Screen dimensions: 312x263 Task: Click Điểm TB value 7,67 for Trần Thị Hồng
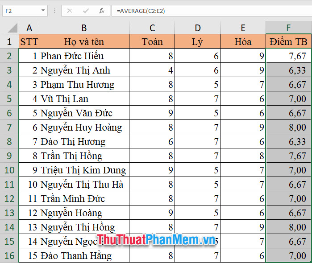point(288,156)
